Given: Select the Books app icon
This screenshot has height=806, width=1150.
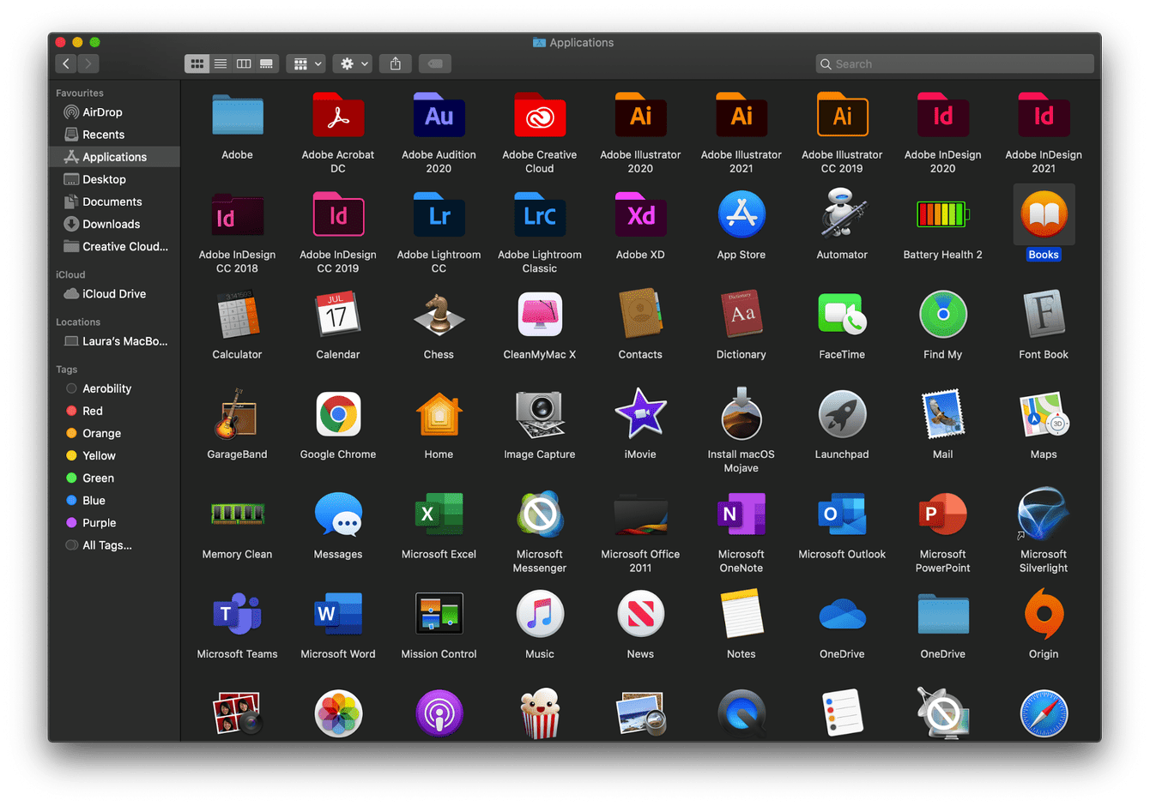Looking at the screenshot, I should point(1044,214).
